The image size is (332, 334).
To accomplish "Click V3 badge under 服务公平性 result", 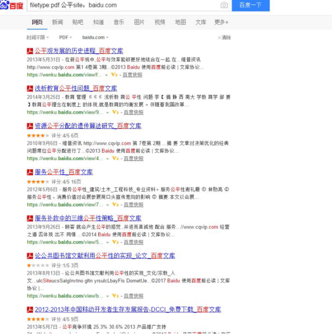I will click(115, 205).
